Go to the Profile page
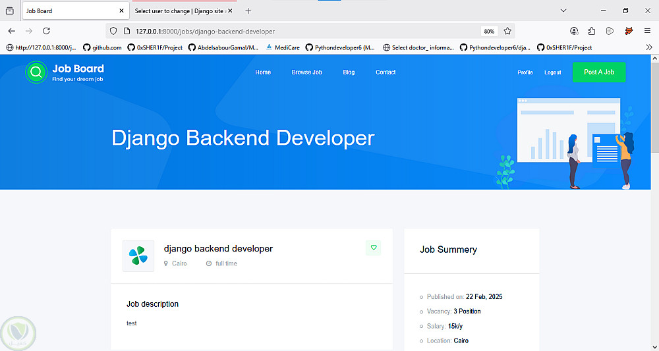 [525, 72]
